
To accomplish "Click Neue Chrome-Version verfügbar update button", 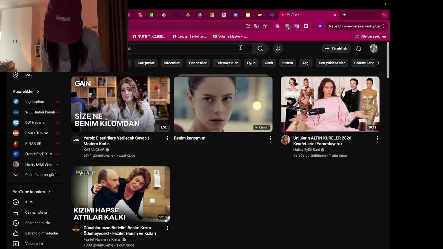I will point(355,26).
